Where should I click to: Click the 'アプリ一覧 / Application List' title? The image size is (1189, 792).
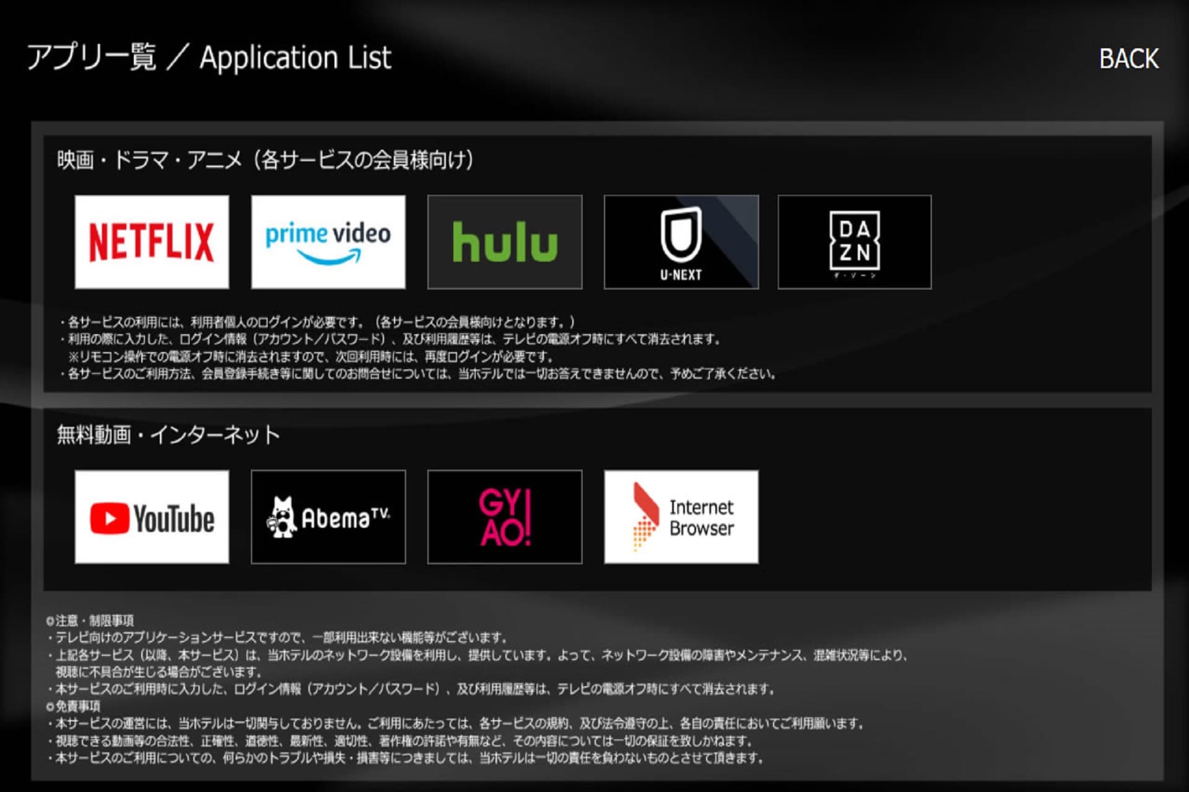(209, 58)
